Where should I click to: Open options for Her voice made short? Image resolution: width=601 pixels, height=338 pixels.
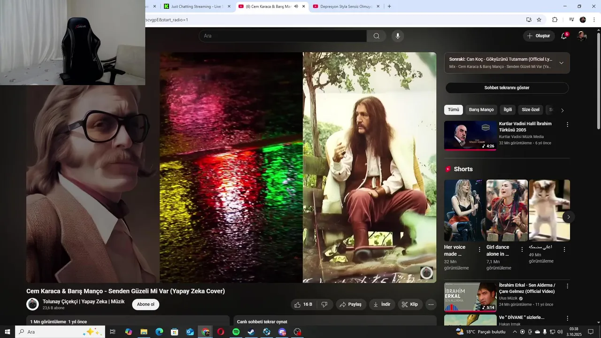(479, 250)
